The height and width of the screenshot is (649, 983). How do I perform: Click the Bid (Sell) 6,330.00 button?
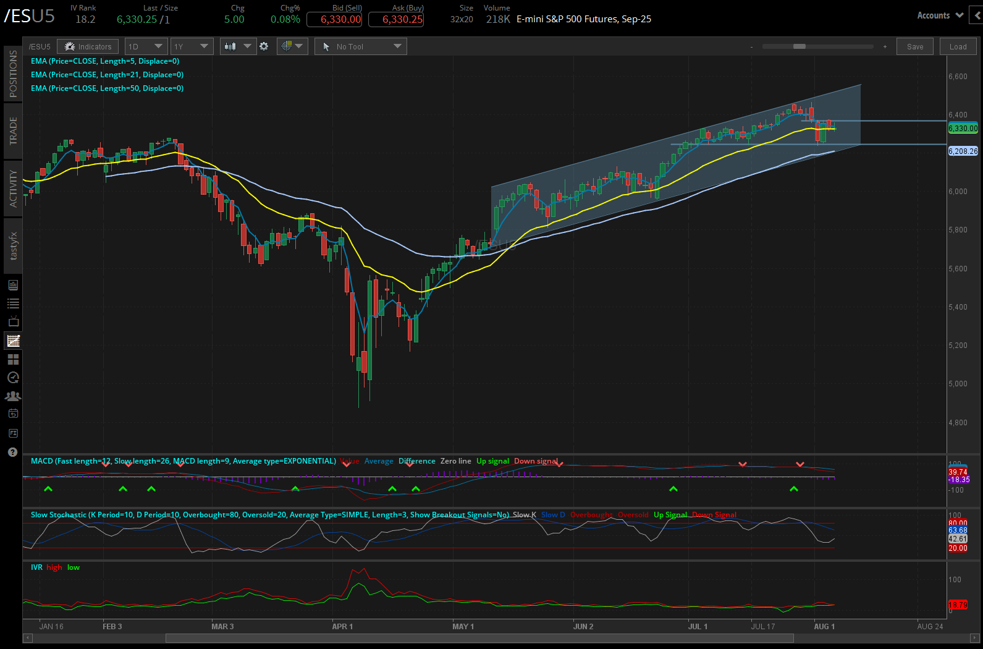coord(334,19)
